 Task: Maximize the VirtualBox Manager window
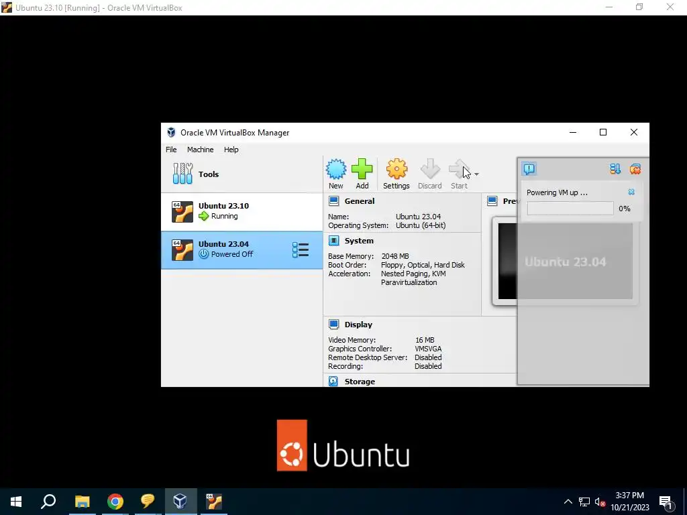pos(603,132)
